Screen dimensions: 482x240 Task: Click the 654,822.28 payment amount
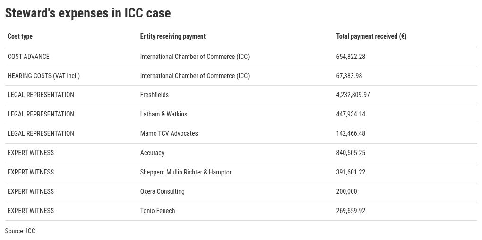point(351,57)
